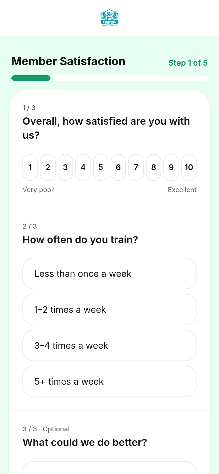Screen dimensions: 219x474
Task: Pick rating 8 for satisfaction
Action: pyautogui.click(x=154, y=167)
